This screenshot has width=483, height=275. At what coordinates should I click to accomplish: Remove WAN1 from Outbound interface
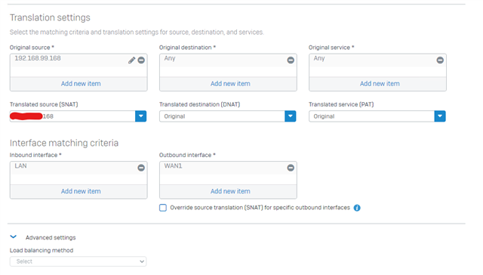click(291, 168)
